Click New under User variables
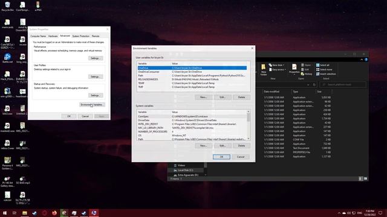387x217 pixels. pos(203,97)
